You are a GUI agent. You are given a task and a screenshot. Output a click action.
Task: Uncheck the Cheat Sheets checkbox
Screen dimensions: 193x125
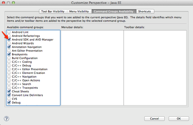(9, 91)
